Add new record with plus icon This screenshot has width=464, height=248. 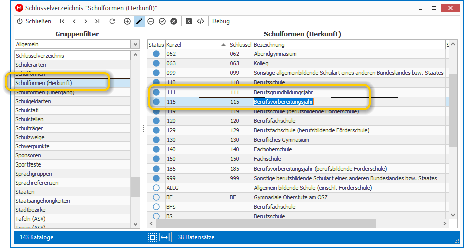point(127,21)
